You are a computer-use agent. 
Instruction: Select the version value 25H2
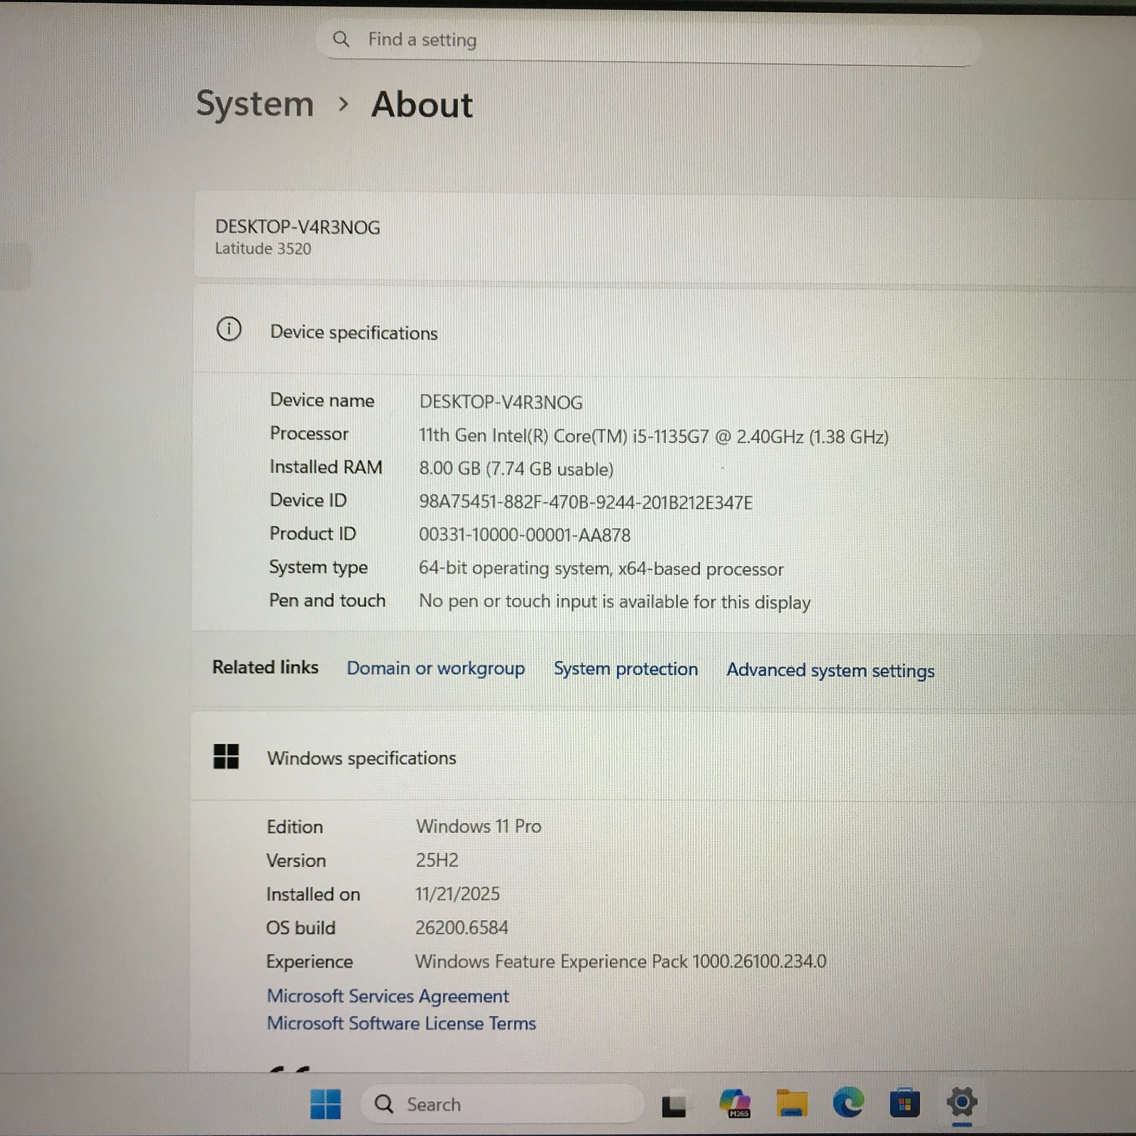437,860
